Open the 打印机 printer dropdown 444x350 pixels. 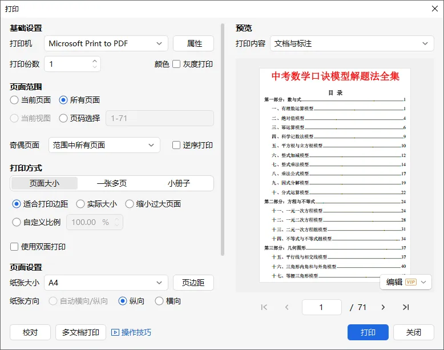(x=106, y=43)
